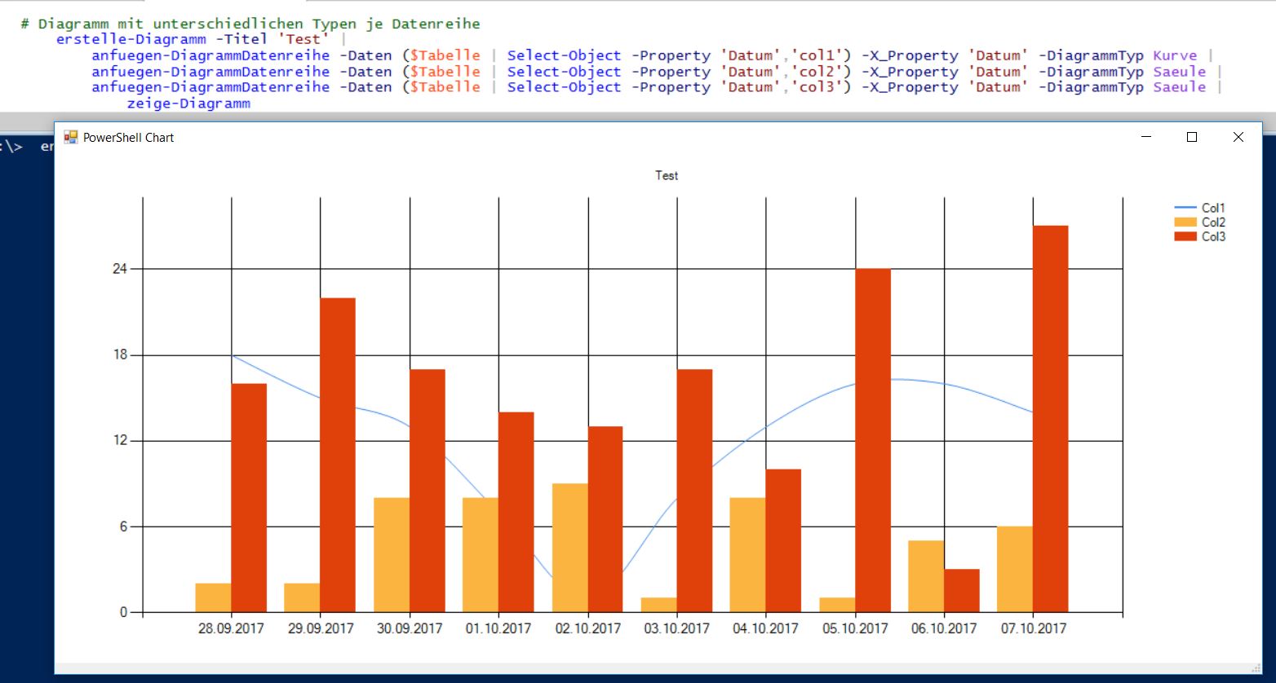Click the 28.09.2017 axis label

coord(231,628)
